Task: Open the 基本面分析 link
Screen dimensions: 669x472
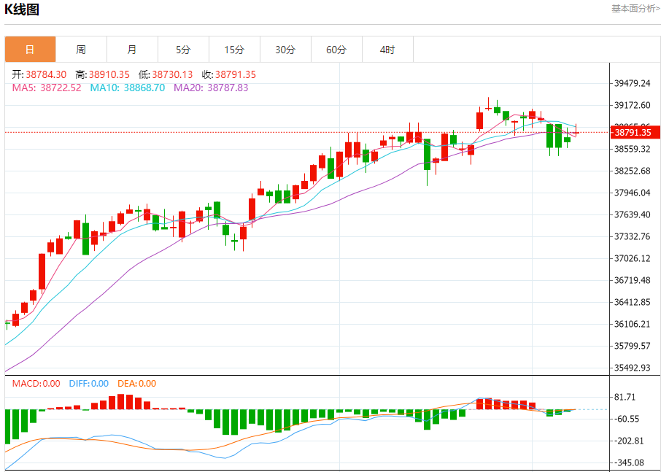Action: 635,9
